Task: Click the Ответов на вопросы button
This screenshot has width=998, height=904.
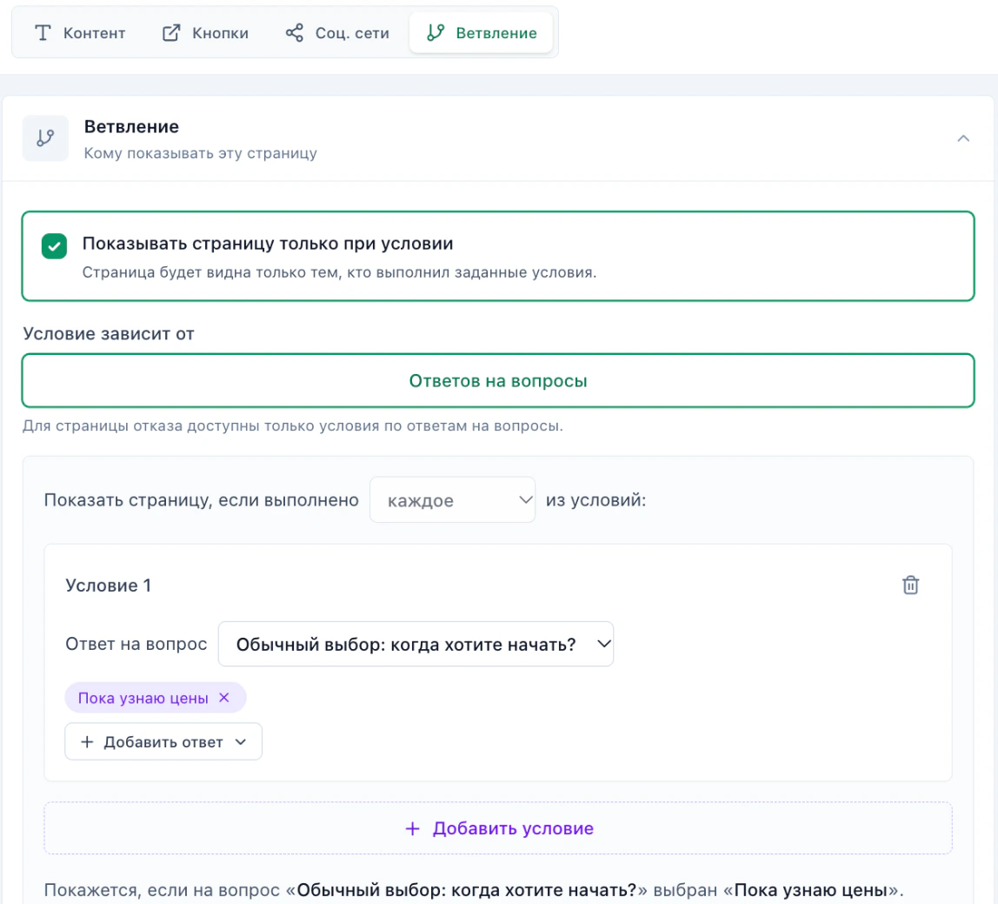Action: 498,380
